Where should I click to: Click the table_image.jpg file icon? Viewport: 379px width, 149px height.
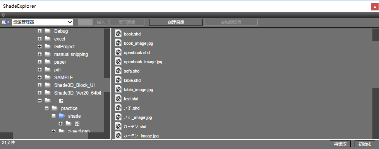[118, 89]
